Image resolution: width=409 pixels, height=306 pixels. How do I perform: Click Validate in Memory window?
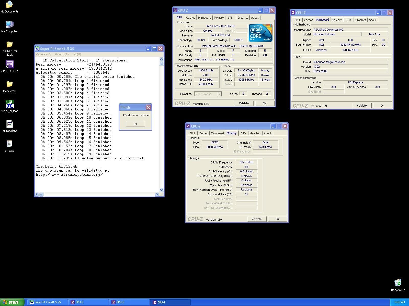[x=257, y=219]
